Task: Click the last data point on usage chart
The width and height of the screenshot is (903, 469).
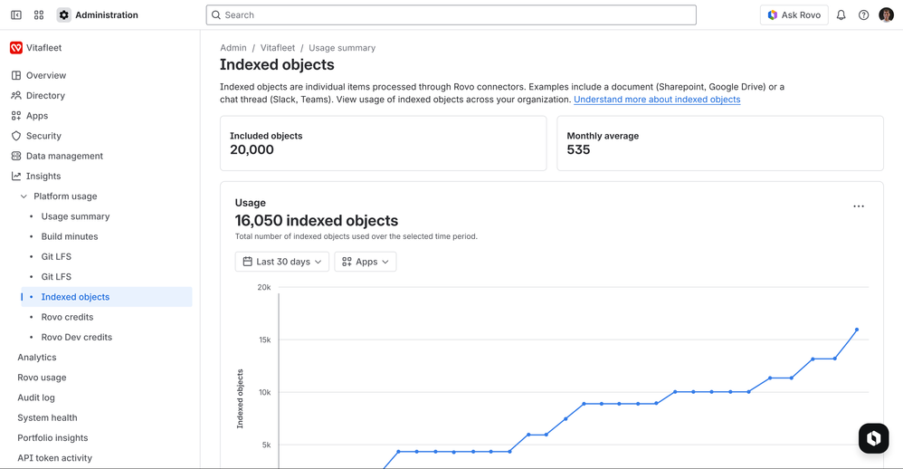Action: click(x=857, y=330)
